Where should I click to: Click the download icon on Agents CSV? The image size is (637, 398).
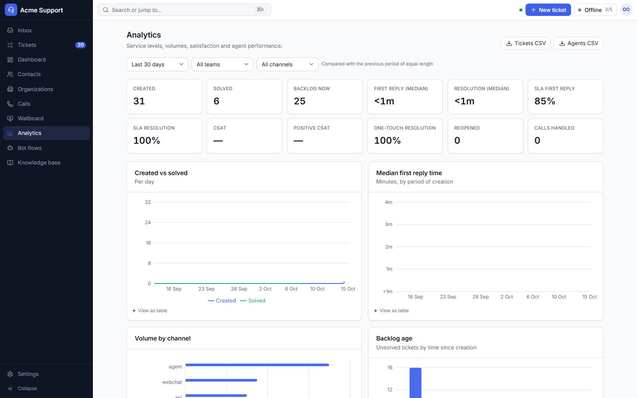click(562, 43)
